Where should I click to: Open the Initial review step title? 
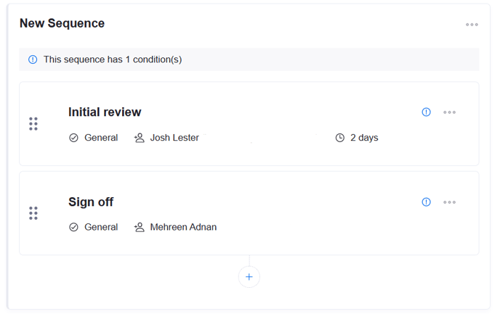point(105,112)
